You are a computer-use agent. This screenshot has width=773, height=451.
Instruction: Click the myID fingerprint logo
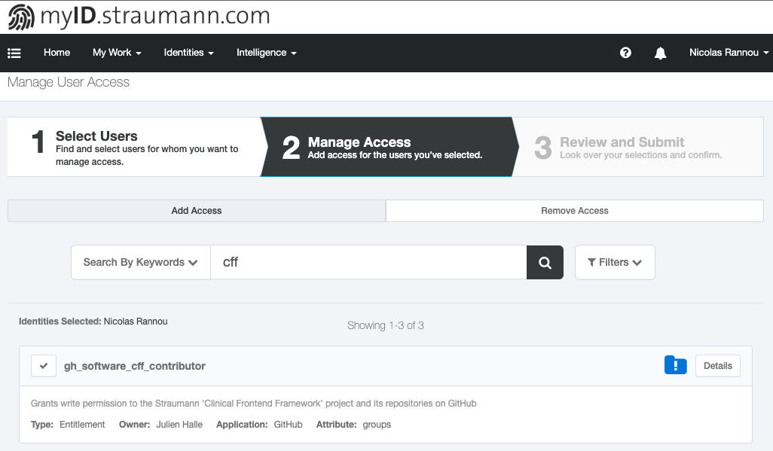coord(21,17)
